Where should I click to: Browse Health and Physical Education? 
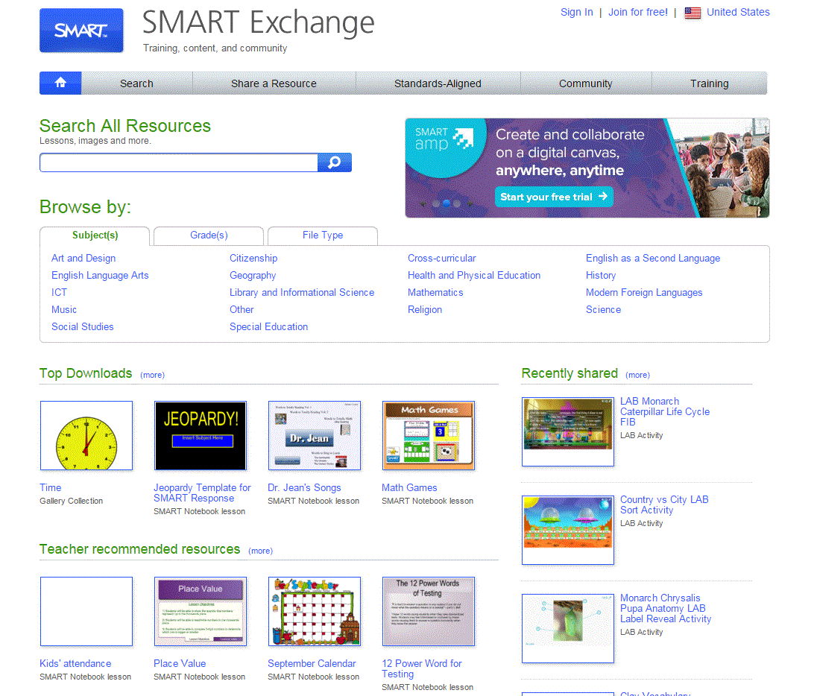[474, 276]
